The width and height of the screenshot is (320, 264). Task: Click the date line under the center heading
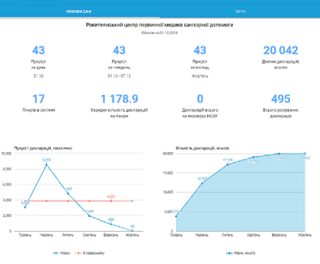pos(159,33)
